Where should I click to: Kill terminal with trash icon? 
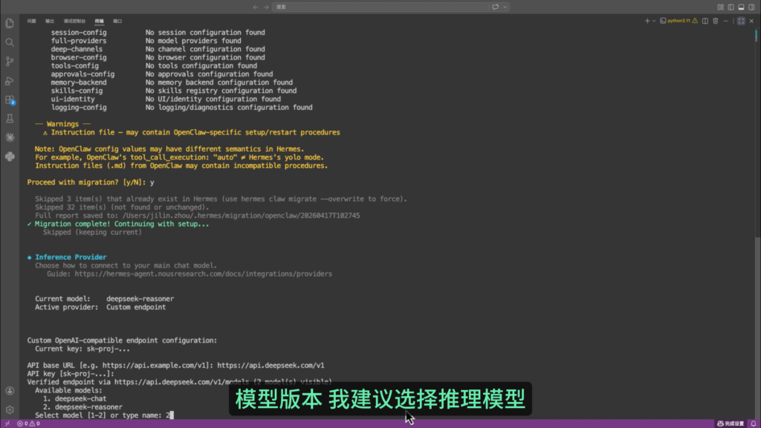pyautogui.click(x=716, y=21)
